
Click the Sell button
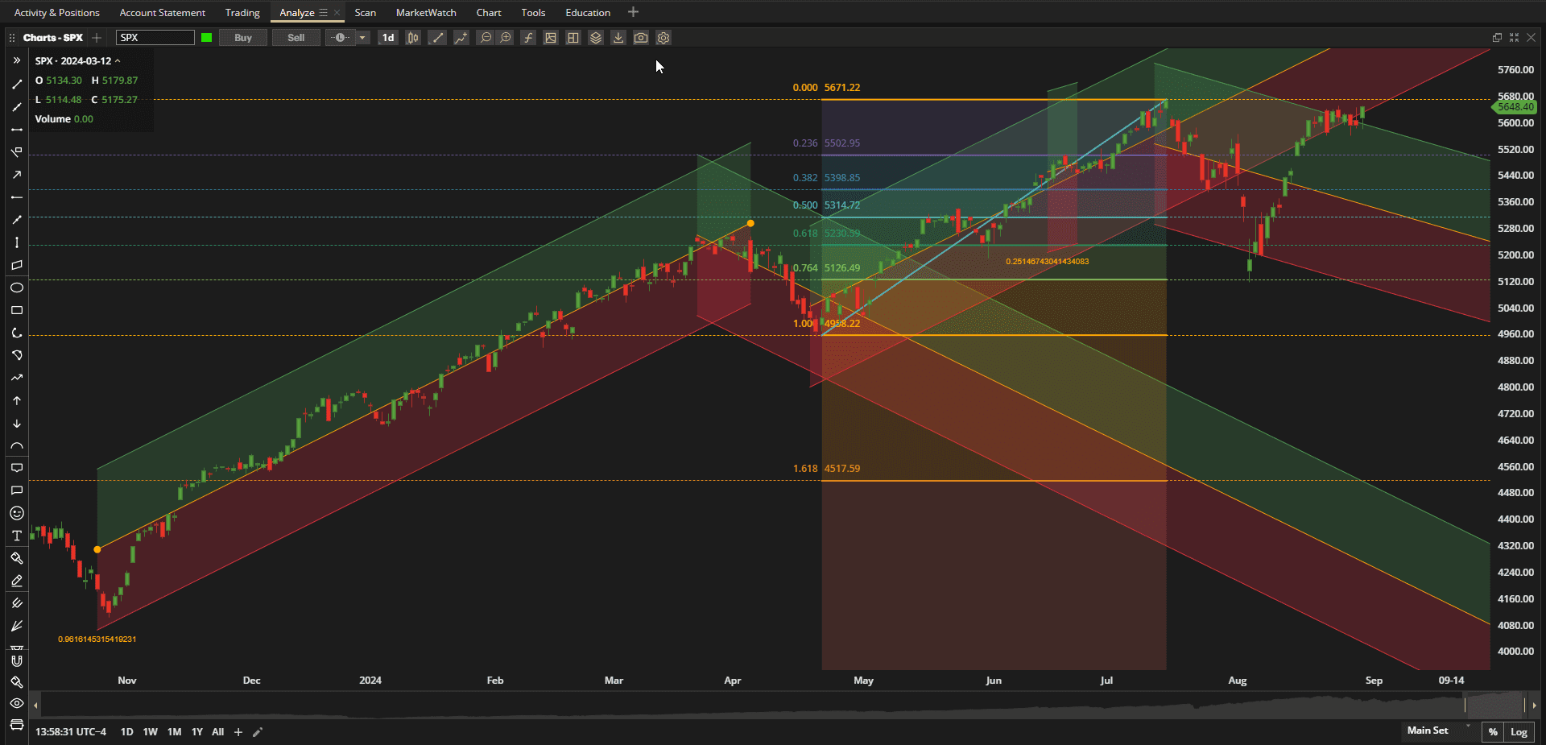coord(296,38)
